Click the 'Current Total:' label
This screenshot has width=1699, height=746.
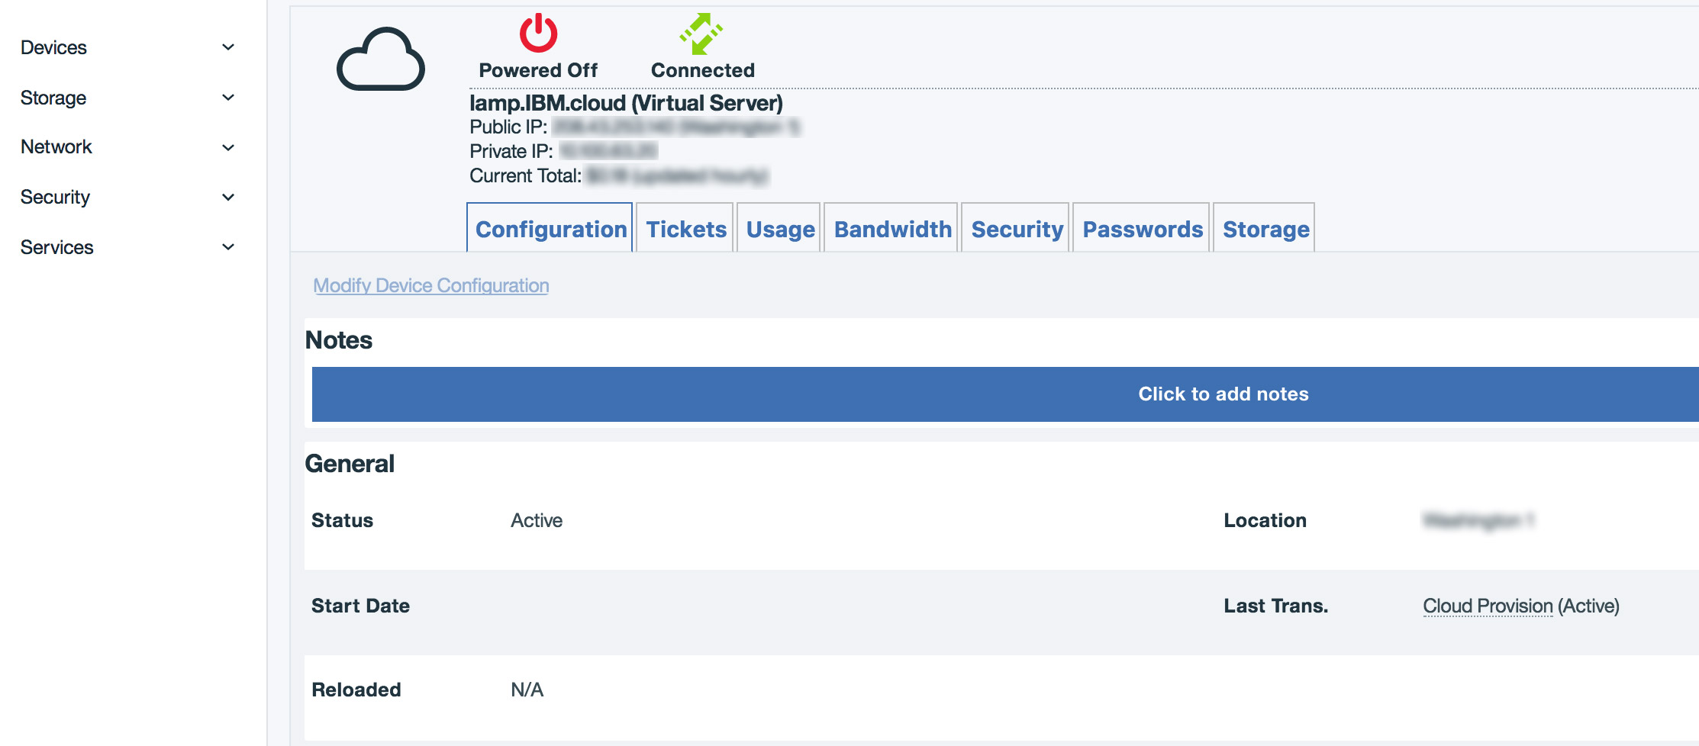[525, 175]
